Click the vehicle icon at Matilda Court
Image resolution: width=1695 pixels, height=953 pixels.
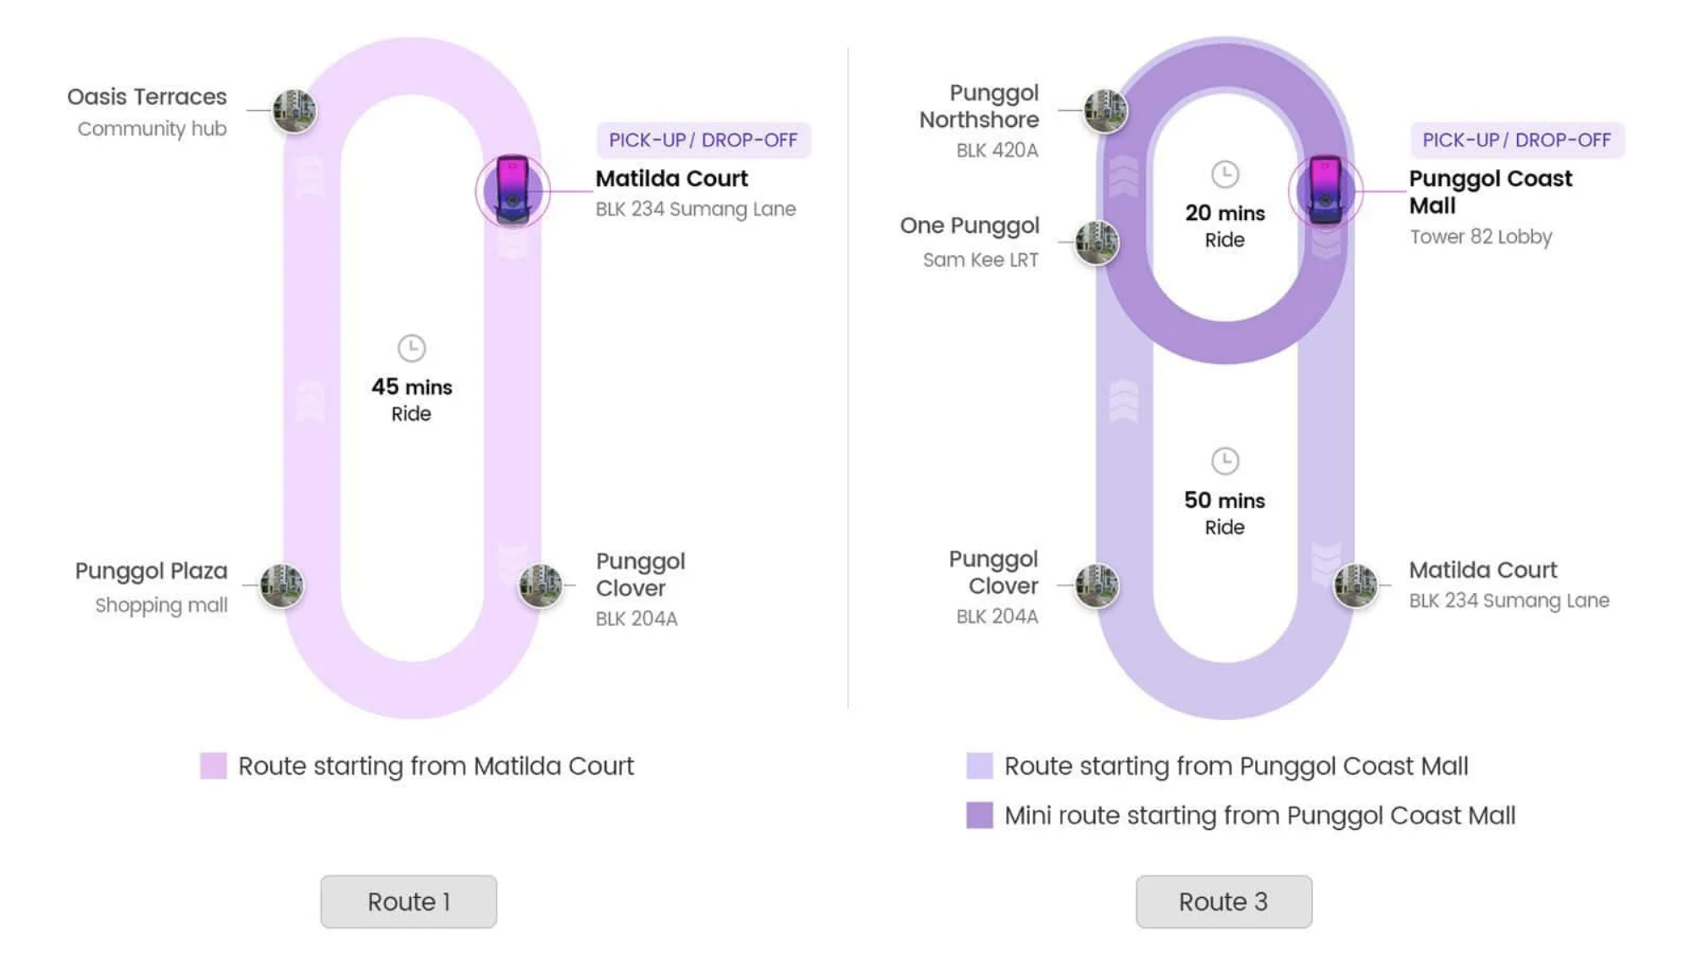513,190
